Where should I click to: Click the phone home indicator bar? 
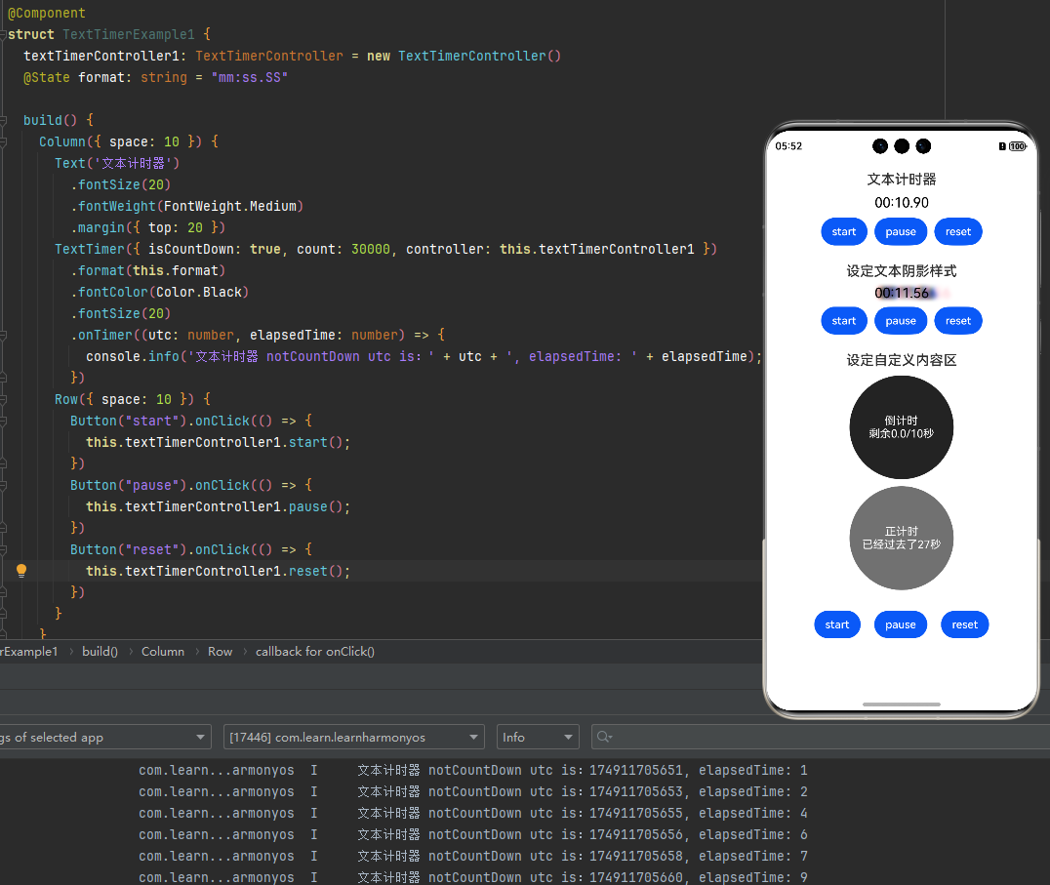(x=902, y=704)
